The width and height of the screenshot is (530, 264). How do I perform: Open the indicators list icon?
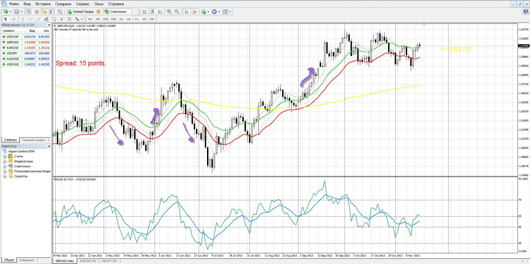(x=204, y=12)
